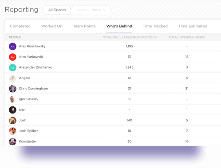Select the name Alexander Zinchenko
Viewport: 221px width, 168px height.
click(36, 67)
